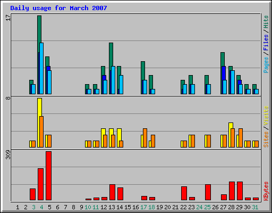
Task: Select green day '10' on the x-axis
Action: pyautogui.click(x=88, y=207)
